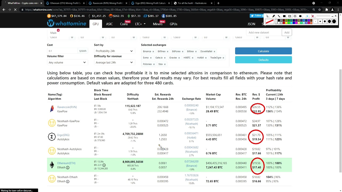Switch to the ASIC tab

pos(109,24)
